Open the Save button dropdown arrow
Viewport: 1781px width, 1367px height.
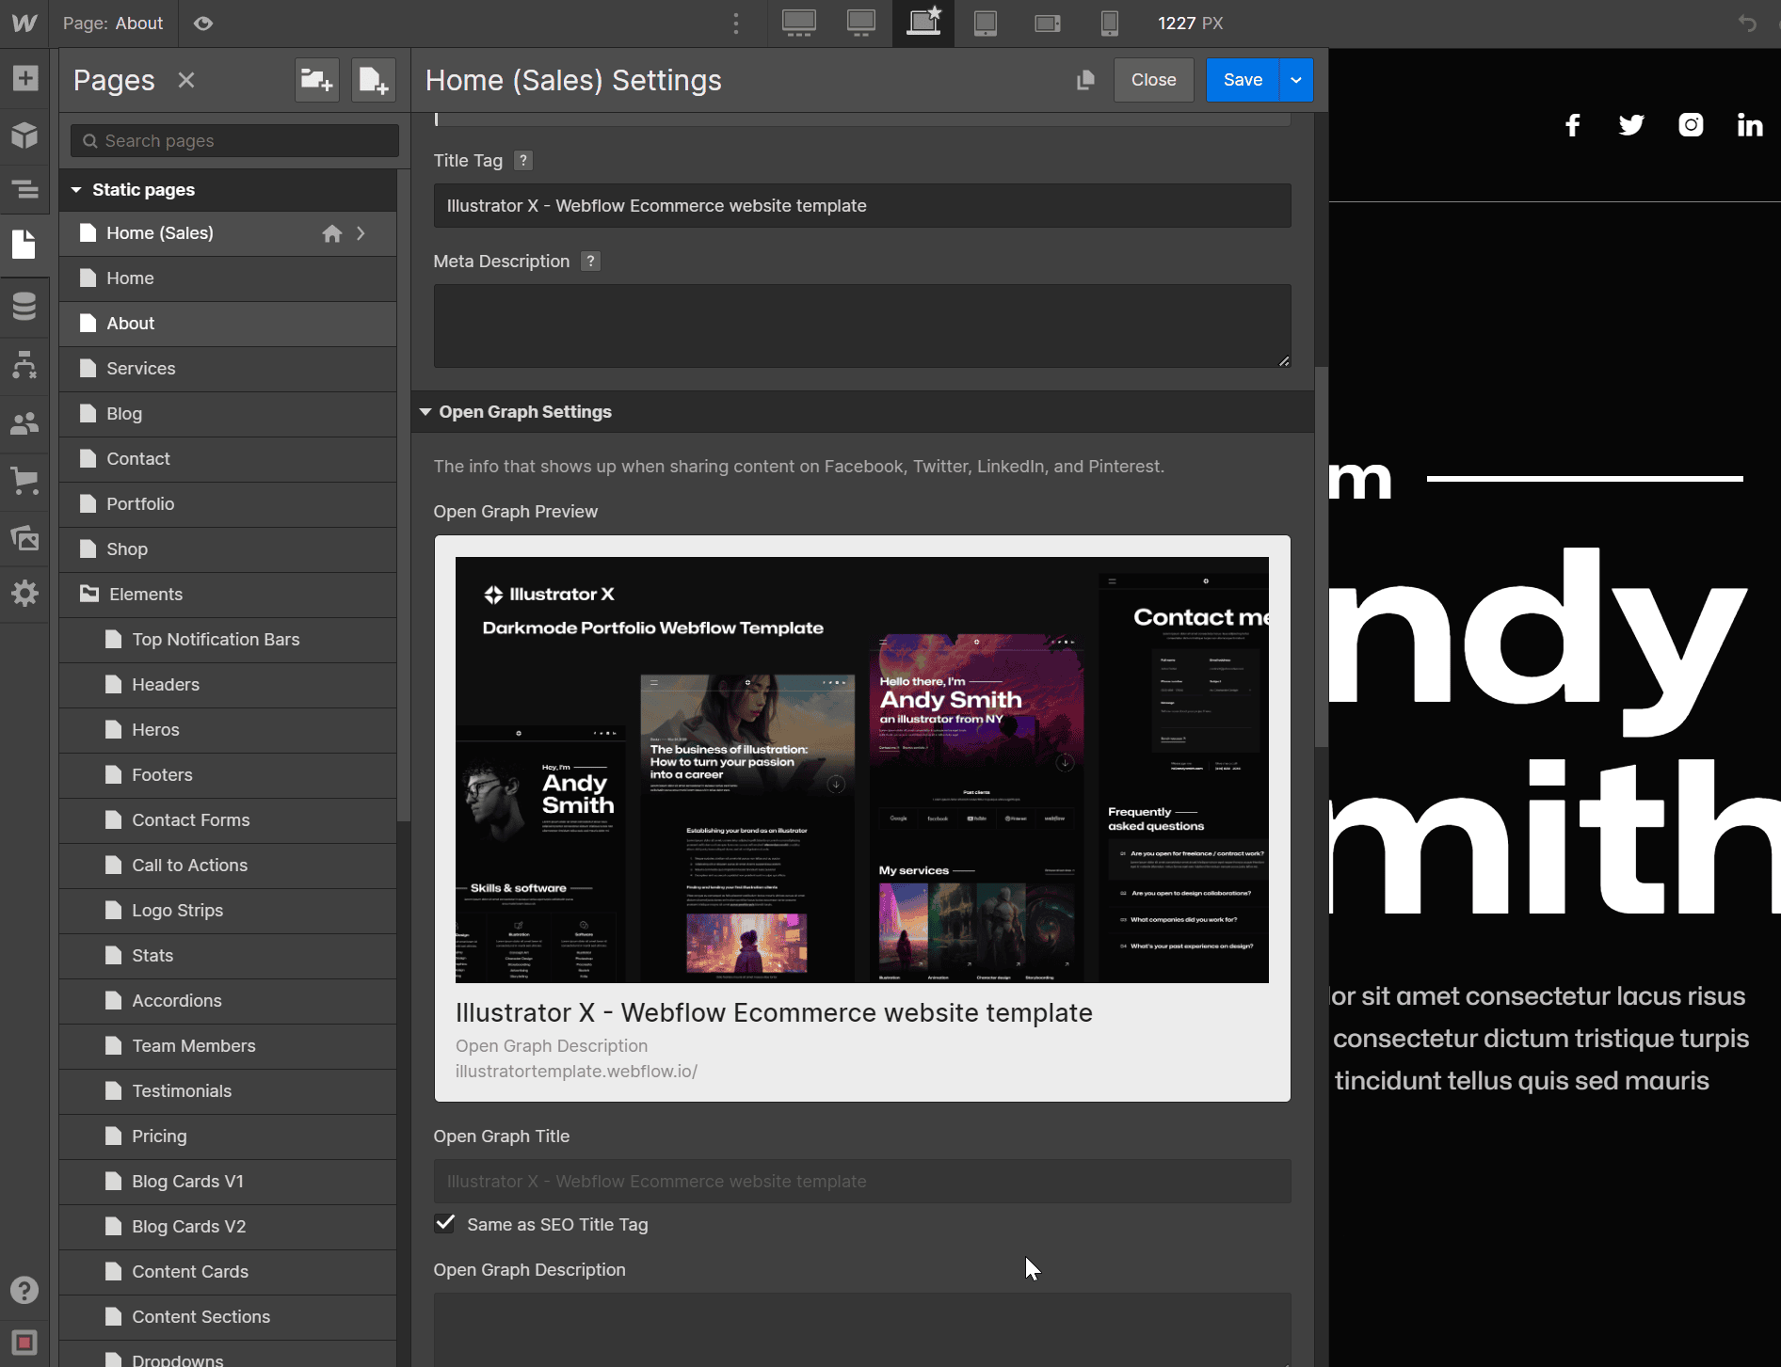pyautogui.click(x=1295, y=80)
